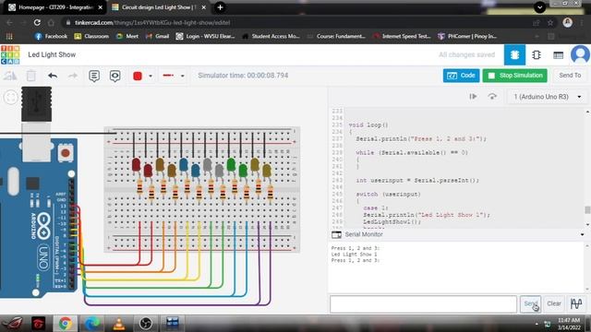591x332 pixels.
Task: Open the Chrome profile avatar
Action: pos(568,22)
